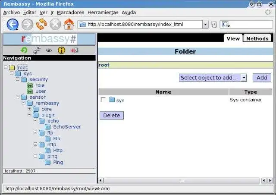The width and height of the screenshot is (276, 195).
Task: Open the search engine selector icon
Action: (x=226, y=24)
